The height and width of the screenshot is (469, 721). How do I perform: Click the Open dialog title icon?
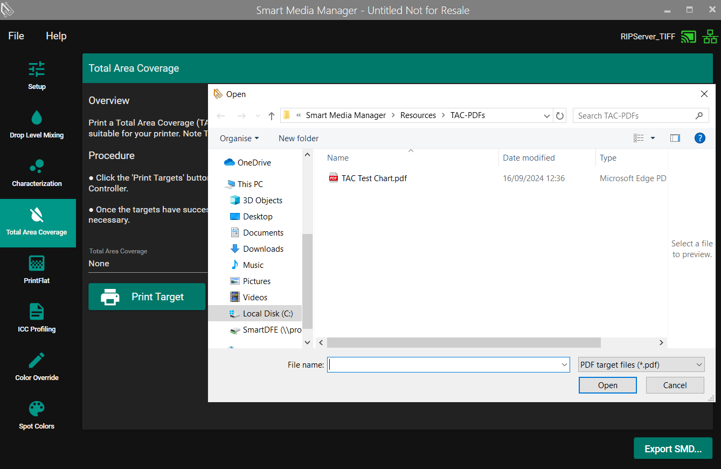tap(218, 94)
